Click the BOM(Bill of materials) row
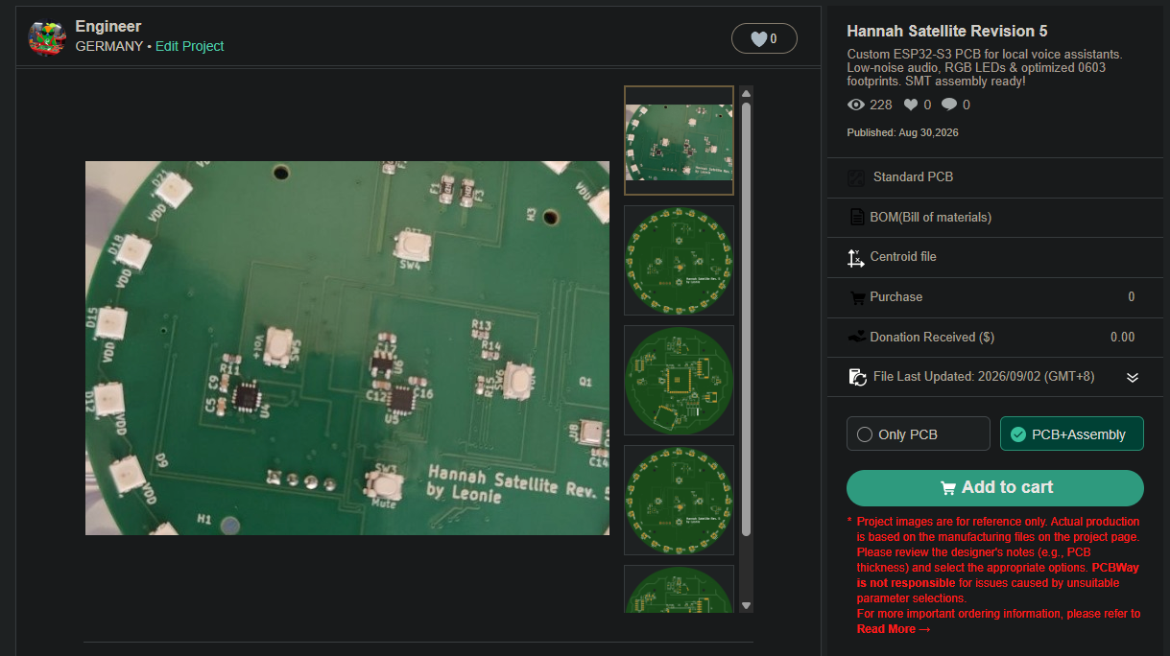 click(995, 218)
